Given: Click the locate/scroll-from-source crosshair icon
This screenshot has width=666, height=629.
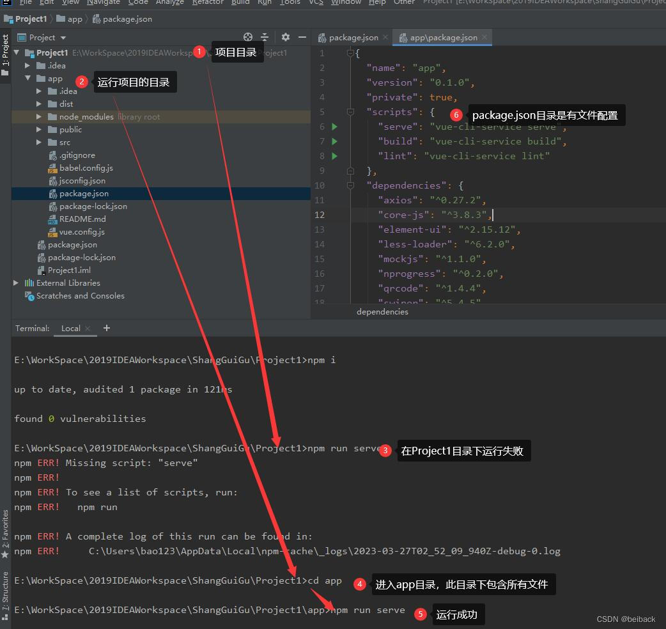Looking at the screenshot, I should pos(248,37).
